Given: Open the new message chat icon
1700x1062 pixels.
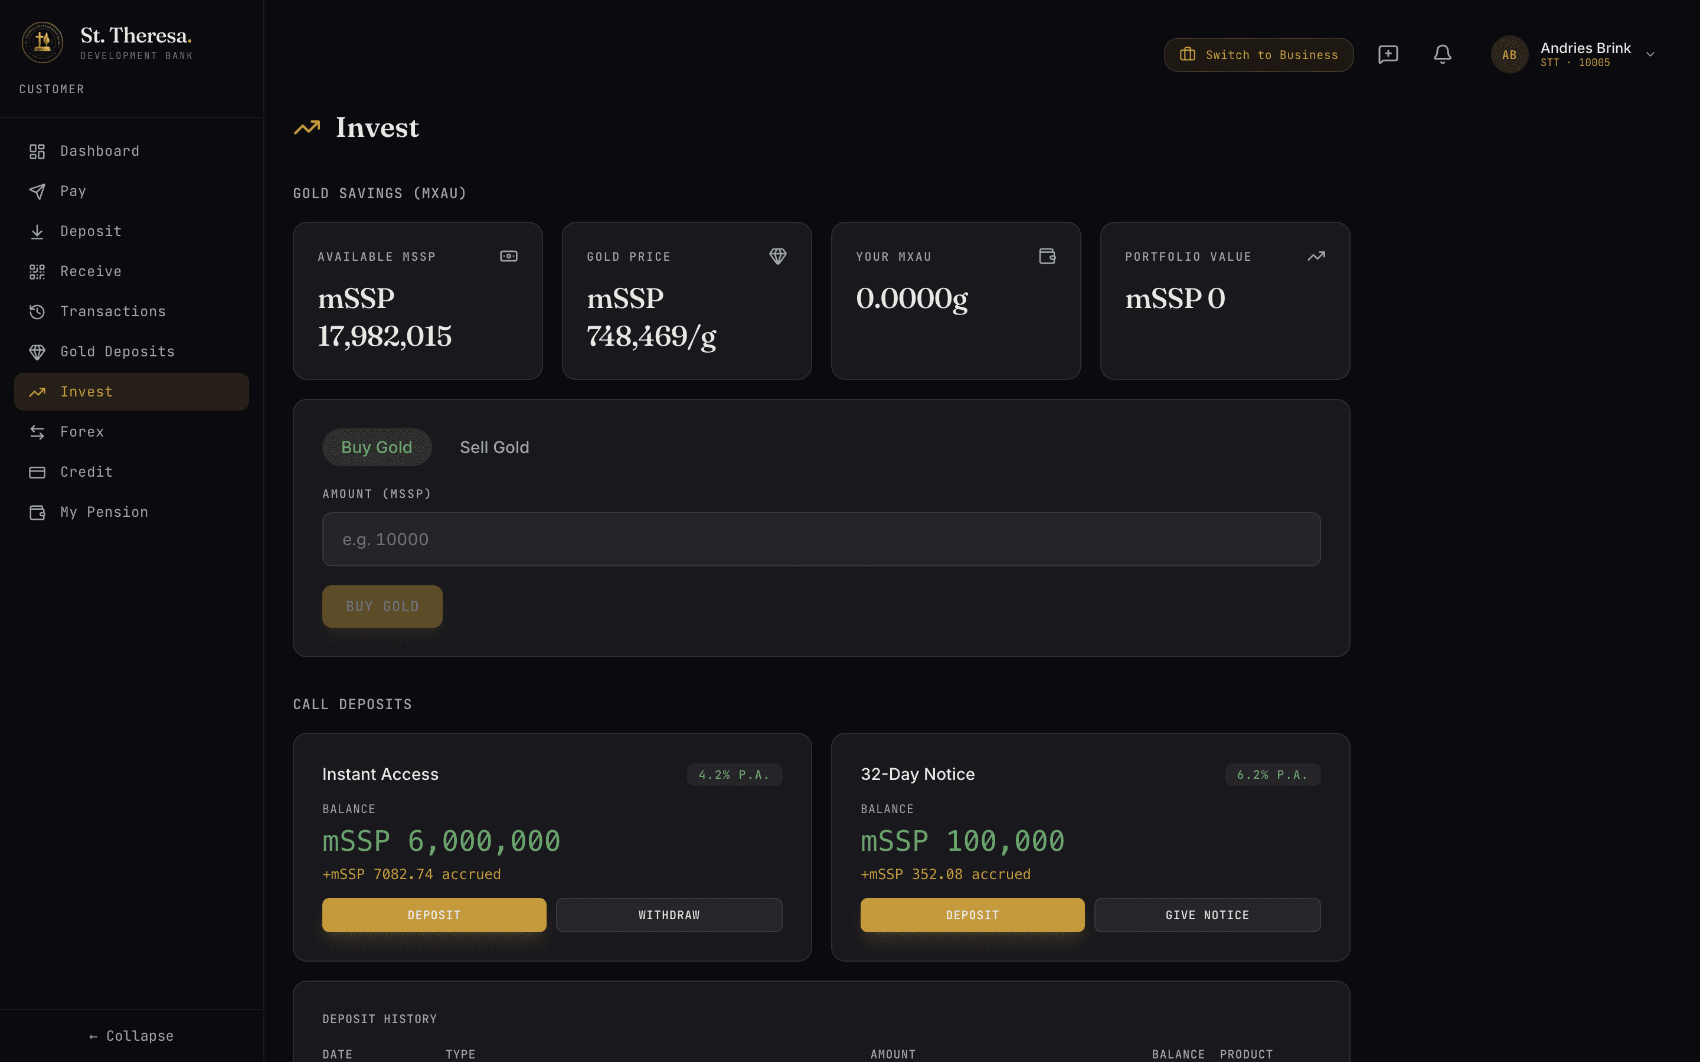Looking at the screenshot, I should tap(1388, 54).
